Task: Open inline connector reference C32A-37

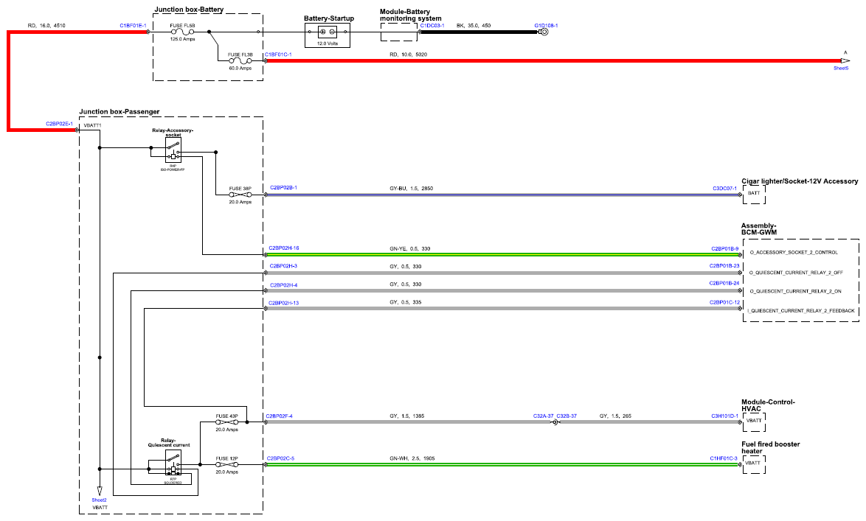Action: [544, 416]
